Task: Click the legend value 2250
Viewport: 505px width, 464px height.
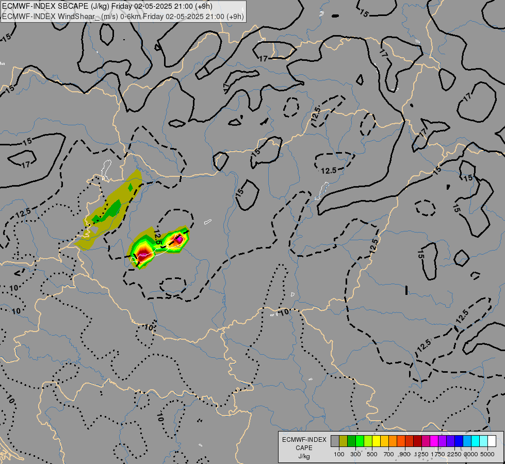Action: pos(455,454)
